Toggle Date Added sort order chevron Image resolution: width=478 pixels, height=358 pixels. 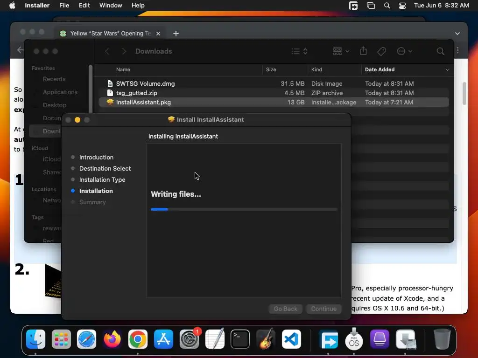click(x=447, y=70)
